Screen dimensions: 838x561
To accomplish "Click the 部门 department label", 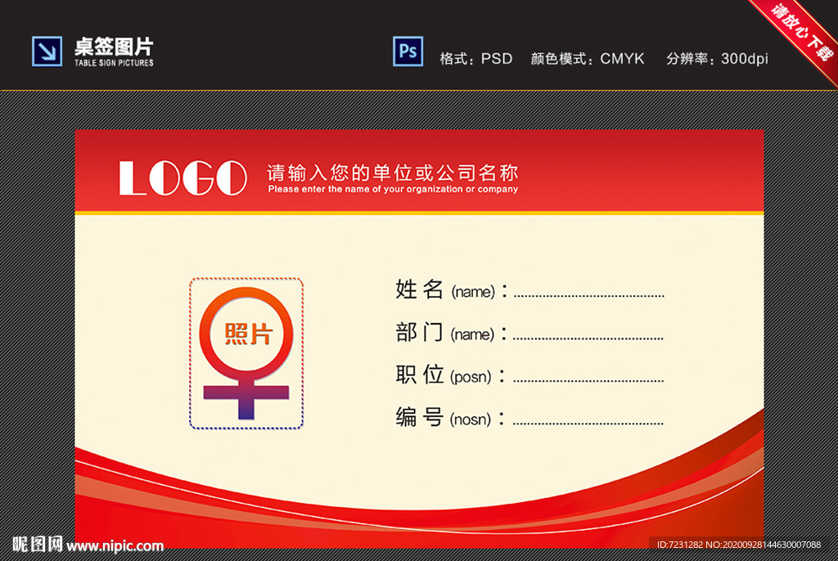I will point(418,333).
